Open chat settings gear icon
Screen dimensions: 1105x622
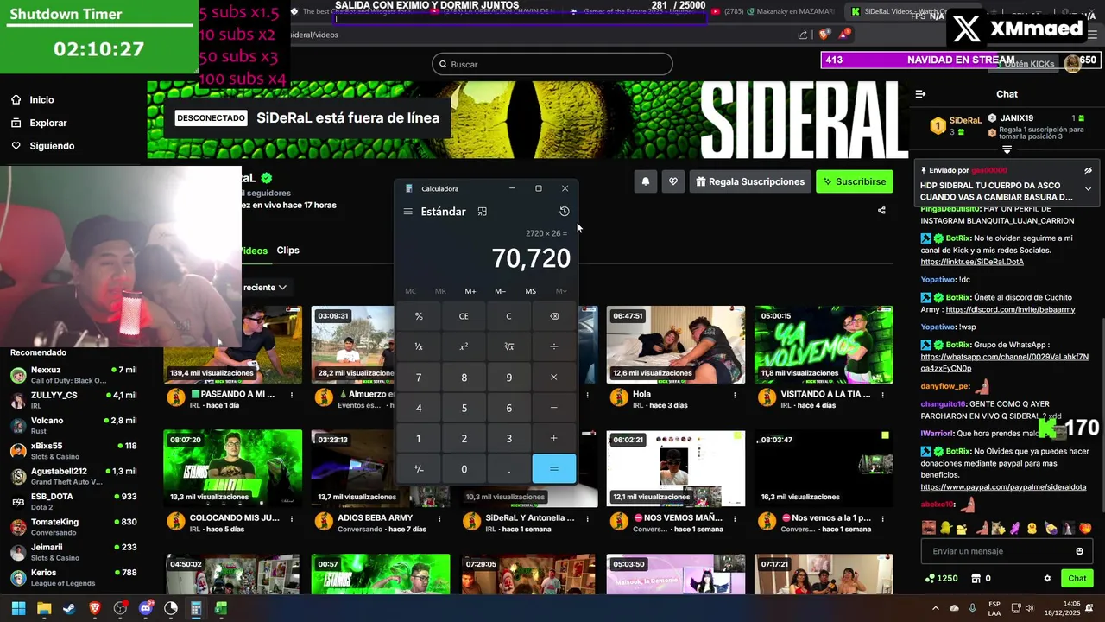tap(1047, 578)
